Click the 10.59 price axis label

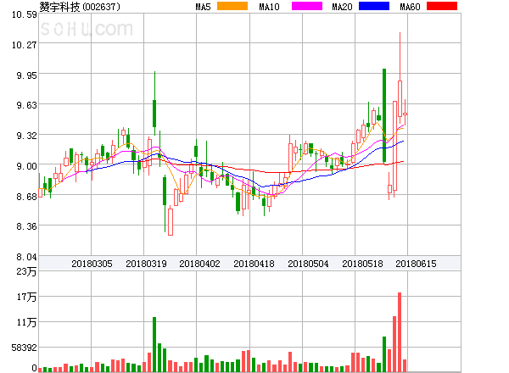click(x=25, y=14)
